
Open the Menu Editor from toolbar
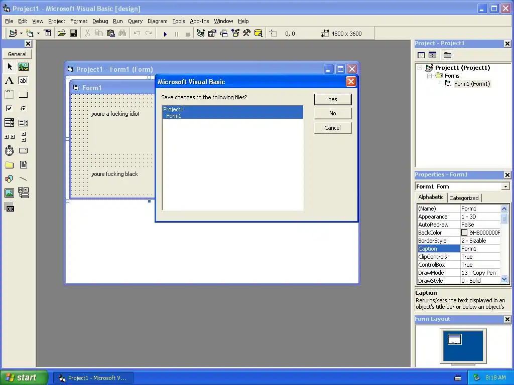48,34
